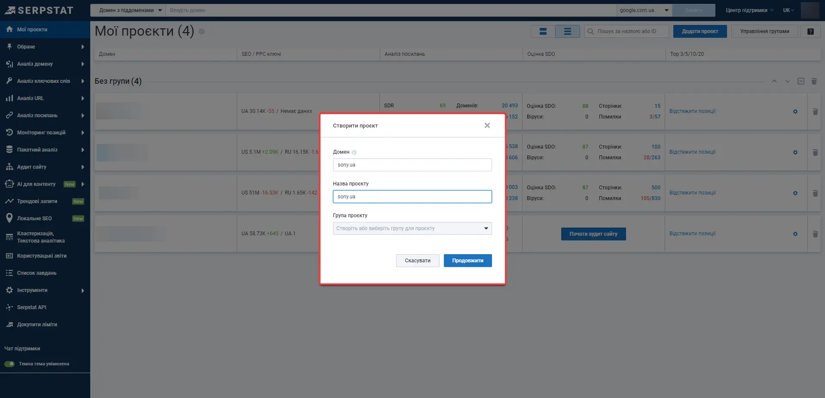This screenshot has height=398, width=825.
Task: Open Кластеризація, Текстова аналітика
Action: point(45,237)
